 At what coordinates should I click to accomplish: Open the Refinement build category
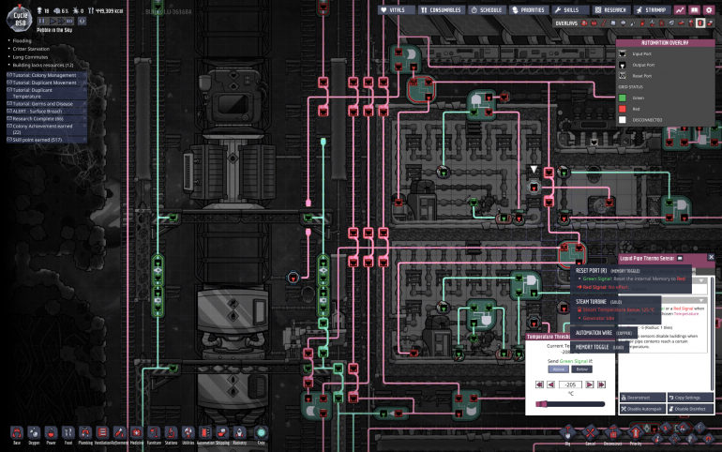(119, 433)
